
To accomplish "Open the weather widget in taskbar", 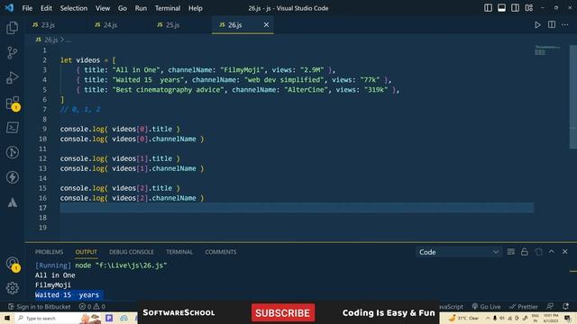I will [x=464, y=318].
